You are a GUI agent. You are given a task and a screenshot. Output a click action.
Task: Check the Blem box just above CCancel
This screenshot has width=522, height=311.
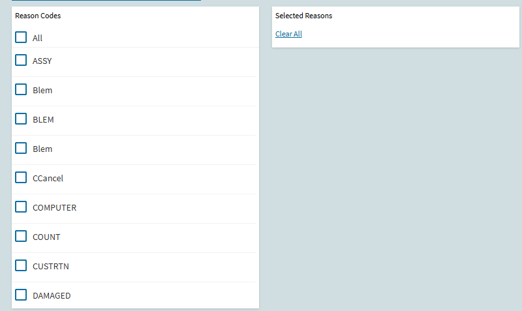21,148
